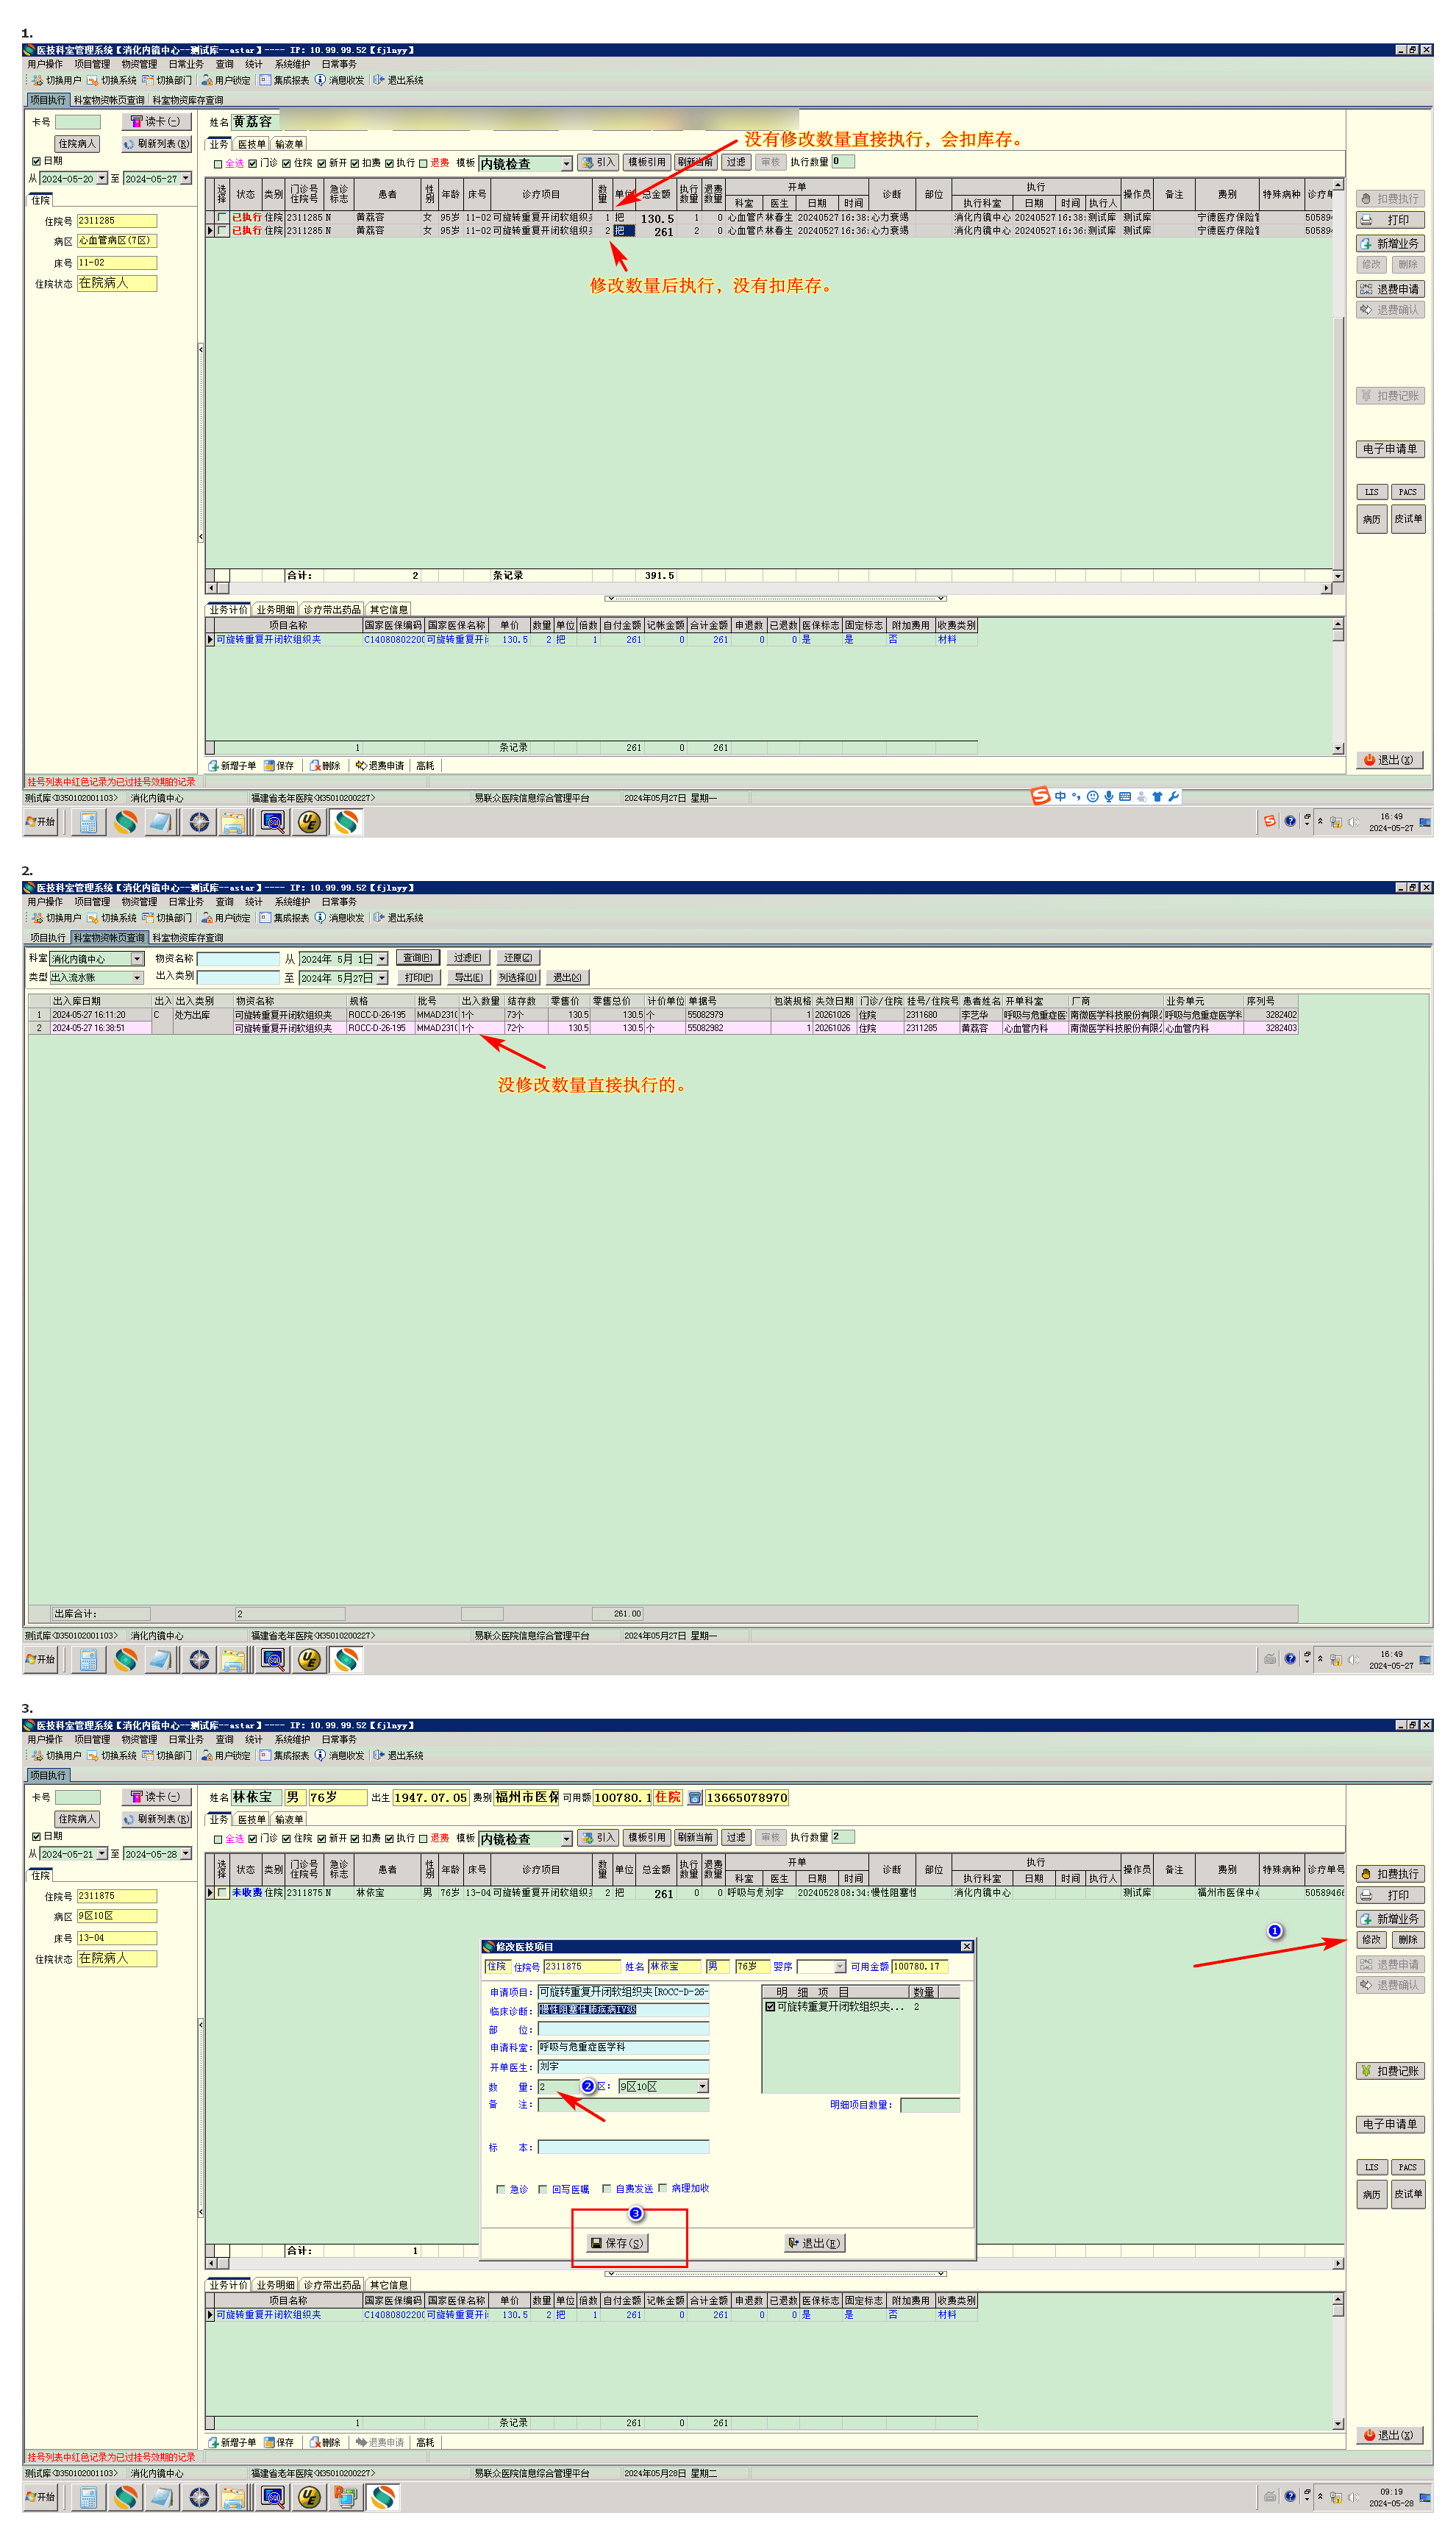1456x2535 pixels.
Task: Expand the 9区10区 ward dropdown in the dialog
Action: (x=703, y=2086)
